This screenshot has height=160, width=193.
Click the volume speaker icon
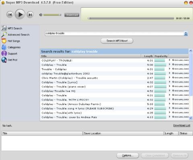coord(41,15)
